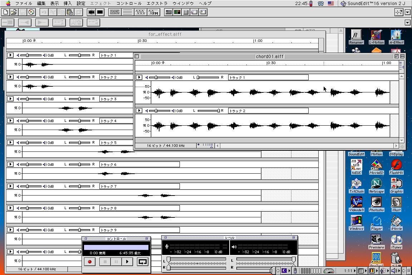Click the vertical scrollbar down arrow in chord01.aiff
Viewport: 412px width, 275px height.
pyautogui.click(x=402, y=140)
